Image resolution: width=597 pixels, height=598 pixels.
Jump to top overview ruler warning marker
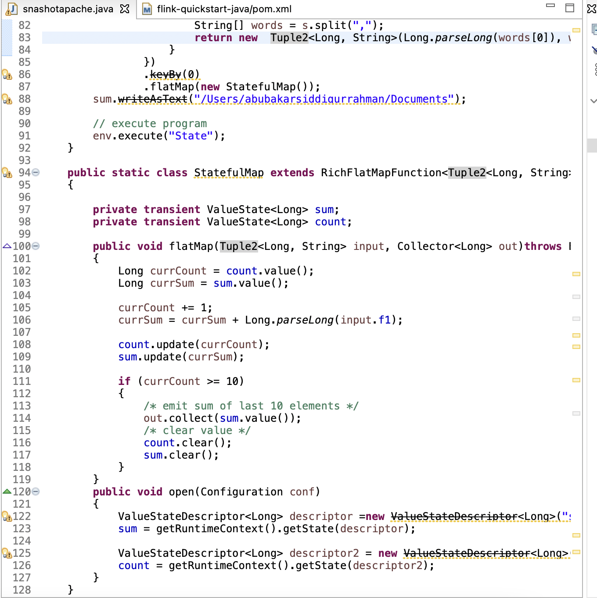(576, 30)
